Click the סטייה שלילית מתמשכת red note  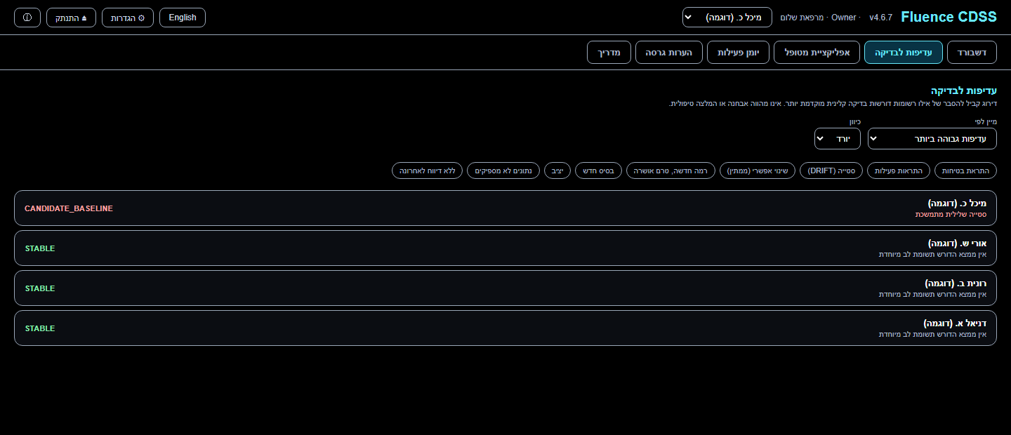951,214
